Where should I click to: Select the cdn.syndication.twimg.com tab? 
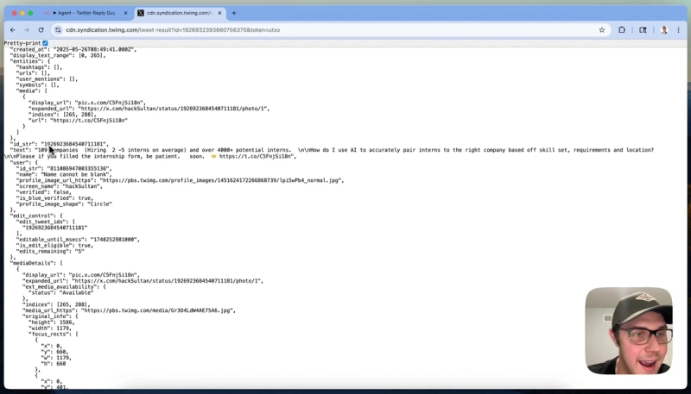pyautogui.click(x=180, y=13)
